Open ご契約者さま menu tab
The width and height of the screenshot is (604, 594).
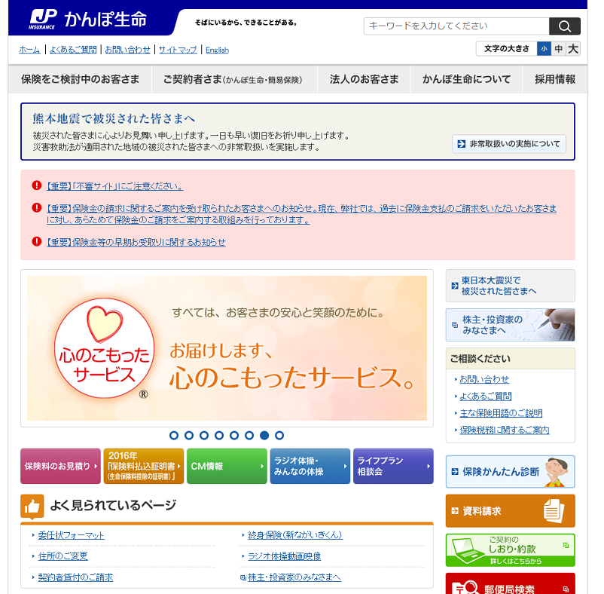(x=234, y=79)
